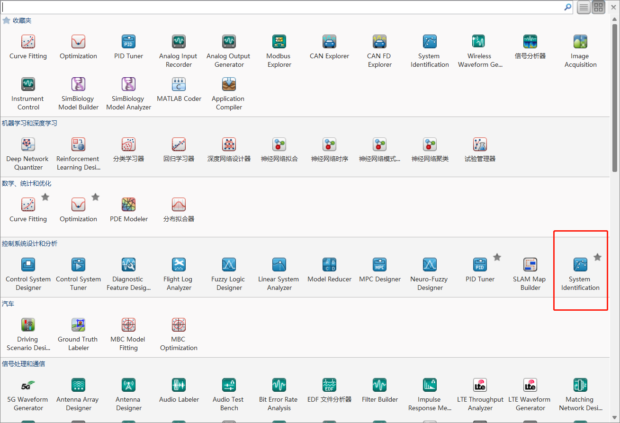
Task: Launch the Audio Labeler app
Action: pos(179,391)
